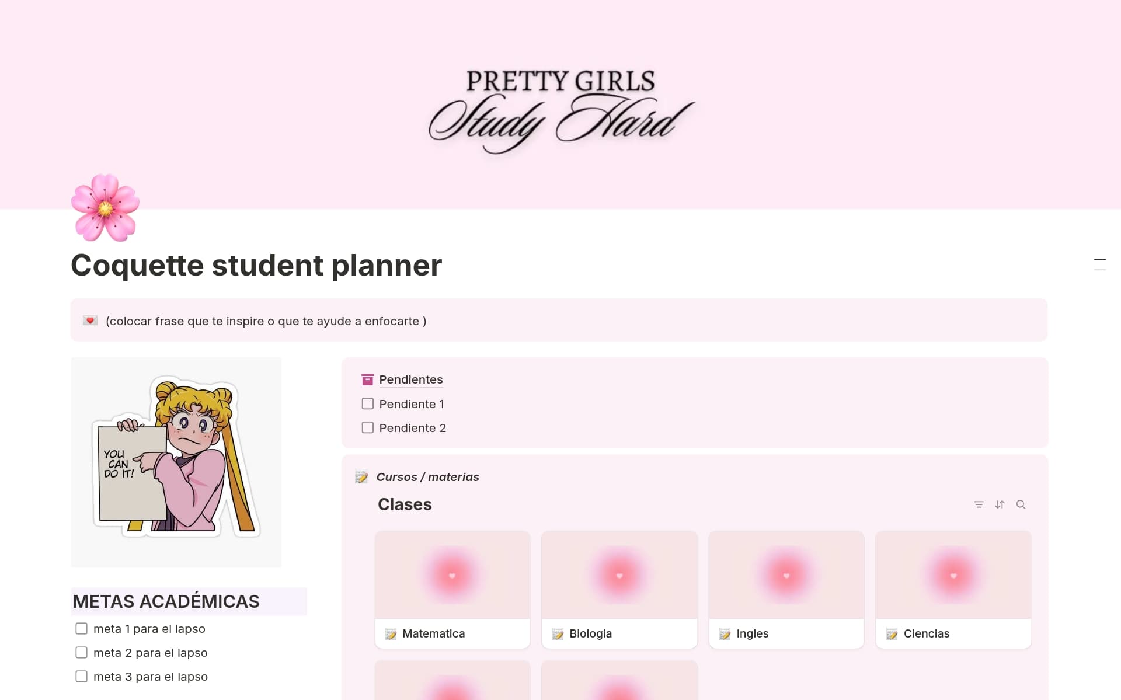Click the cherry blossom page icon
The height and width of the screenshot is (700, 1121).
105,208
